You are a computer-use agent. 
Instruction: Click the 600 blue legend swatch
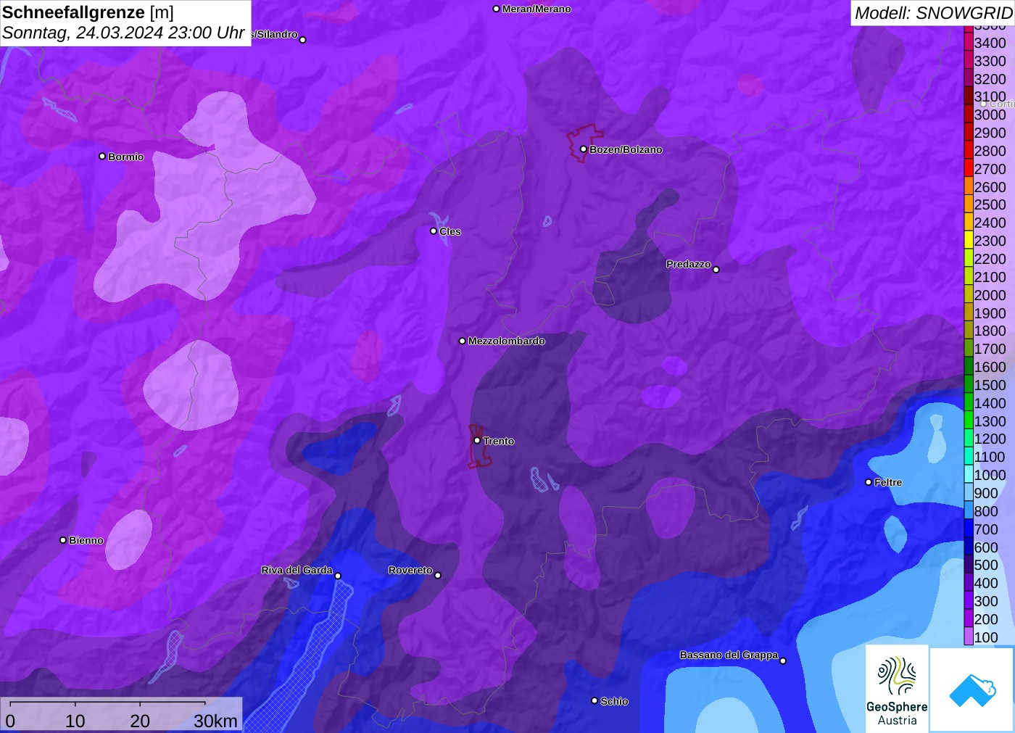(x=969, y=547)
